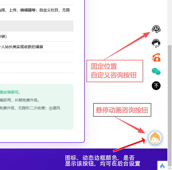Click the text '上传、编辑器等；自定义栏目，无限'
This screenshot has height=170, width=172.
pos(39,10)
